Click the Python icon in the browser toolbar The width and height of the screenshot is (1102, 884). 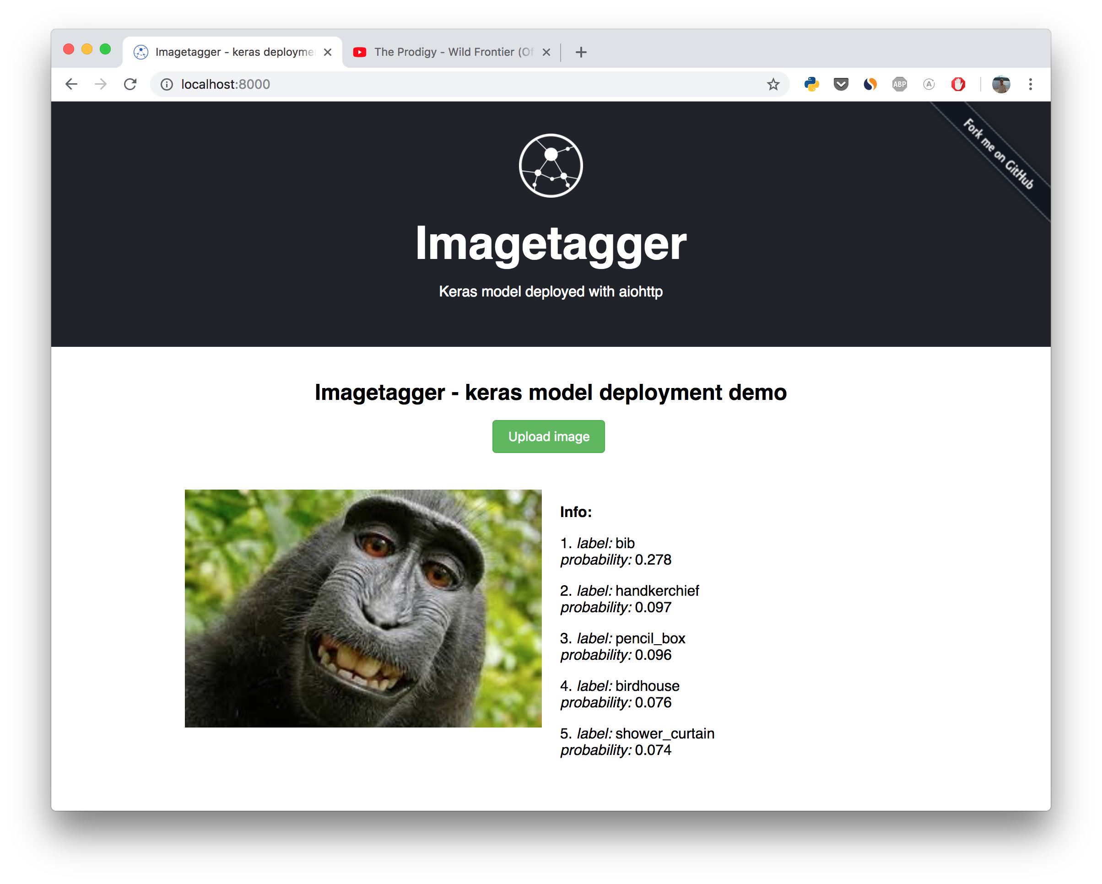point(811,83)
